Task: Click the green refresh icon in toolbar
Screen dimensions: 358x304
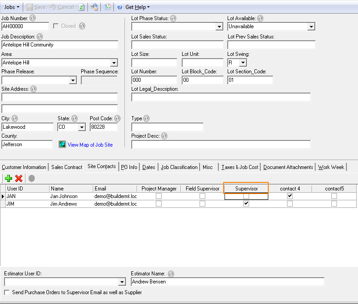Action: (82, 7)
